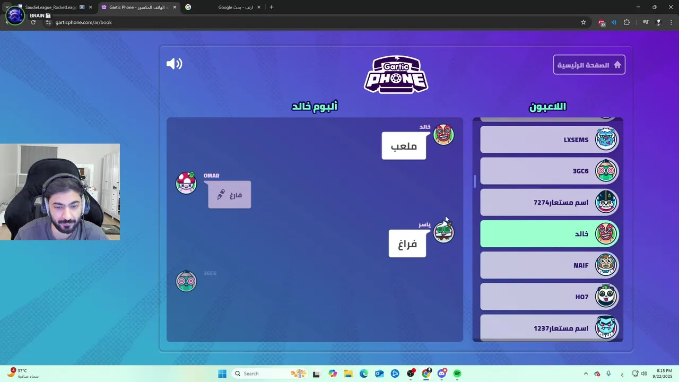Open the Extensions puzzle menu
Screen dimensions: 679x382
click(x=627, y=22)
